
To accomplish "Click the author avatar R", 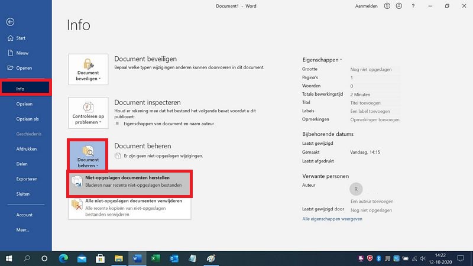I will pos(356,189).
